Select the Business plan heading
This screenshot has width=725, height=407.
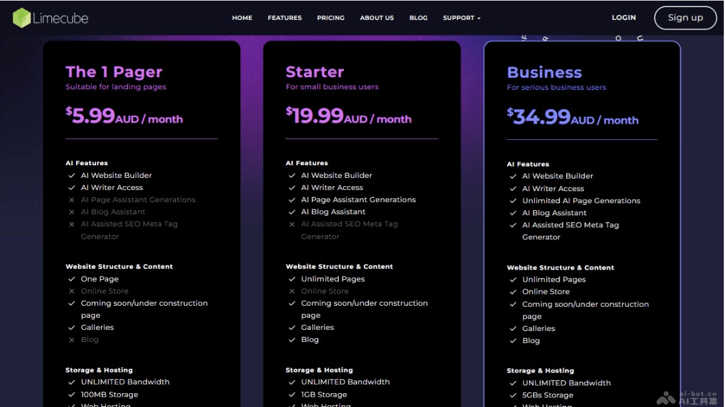544,72
